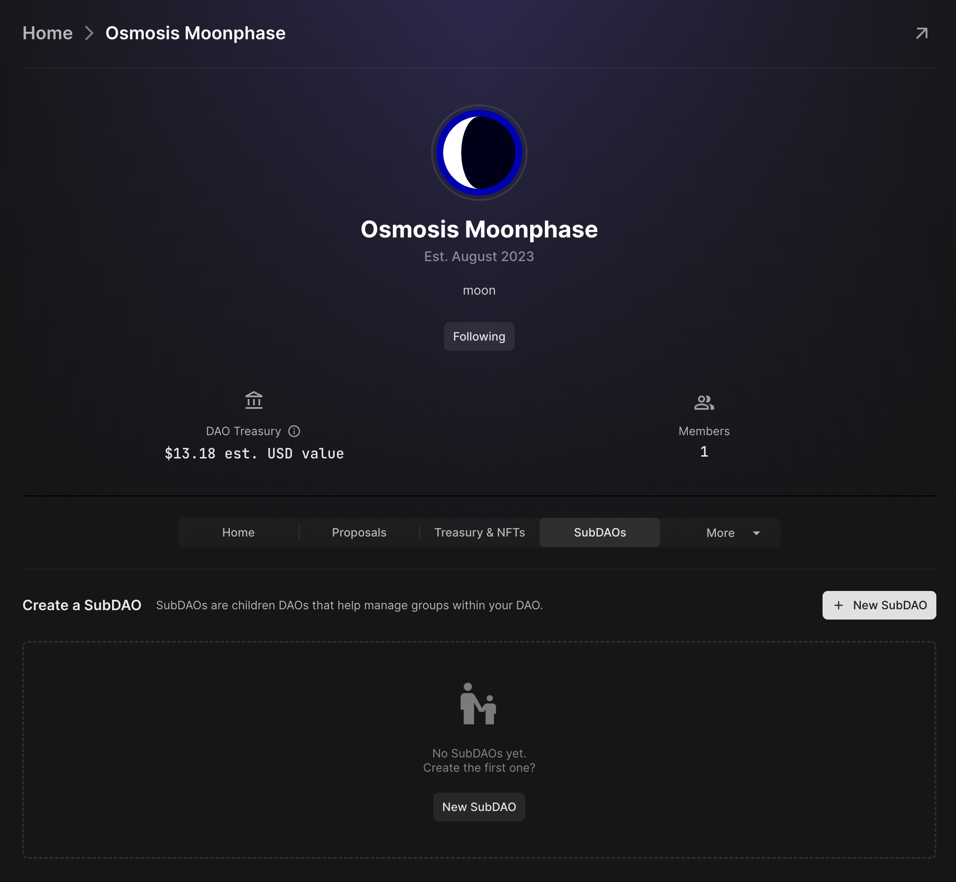Open the Treasury & NFTs tab
This screenshot has width=956, height=882.
(x=480, y=532)
